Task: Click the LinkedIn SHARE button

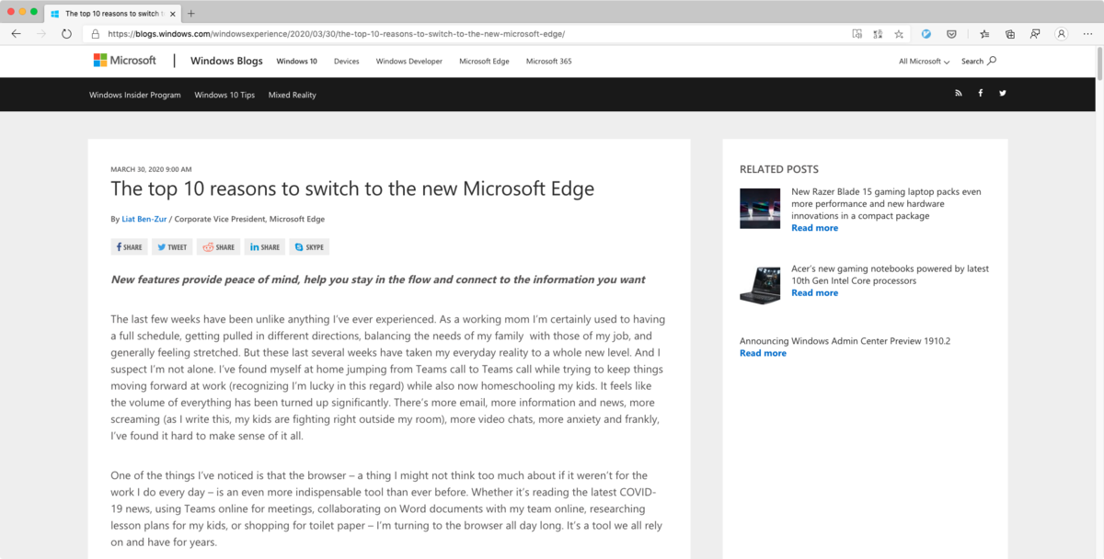Action: (x=265, y=247)
